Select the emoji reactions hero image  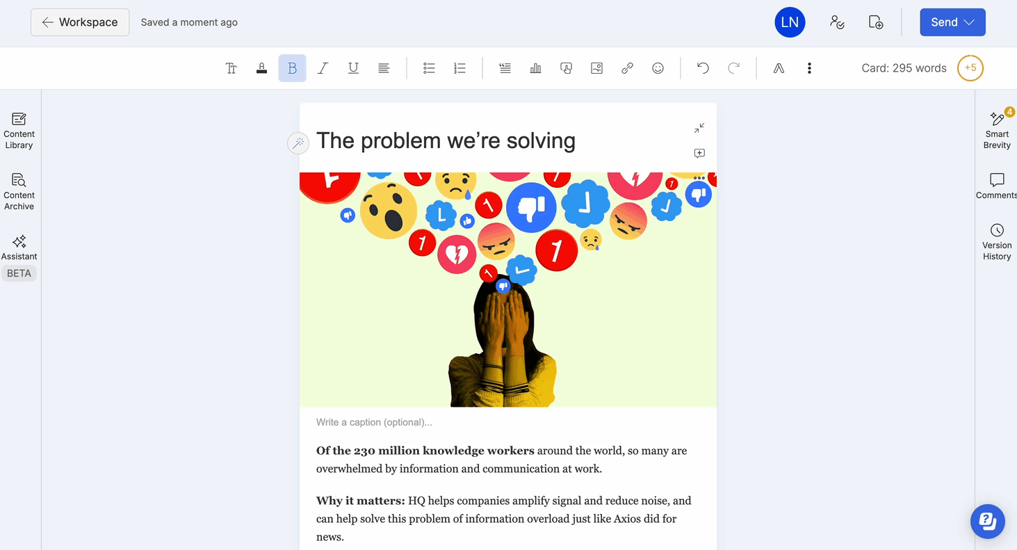click(508, 289)
